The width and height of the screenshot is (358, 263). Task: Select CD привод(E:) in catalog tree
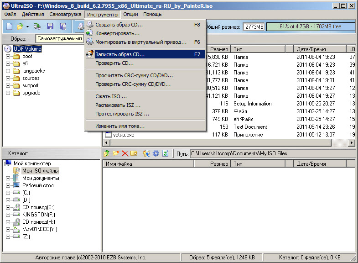tap(38, 207)
